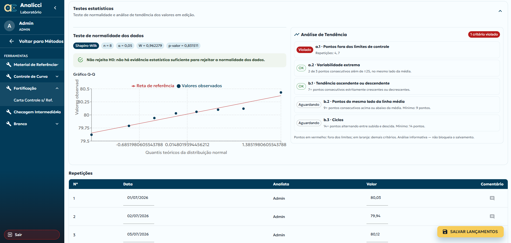Screen dimensions: 511x243
Task: Click the wrench icon for Branco
Action: point(9,124)
